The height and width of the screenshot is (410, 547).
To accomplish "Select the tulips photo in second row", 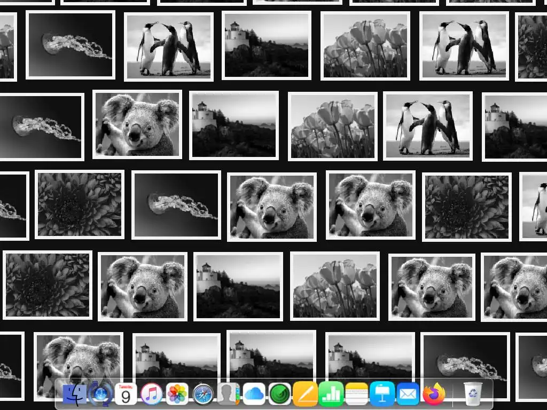I will click(x=333, y=127).
